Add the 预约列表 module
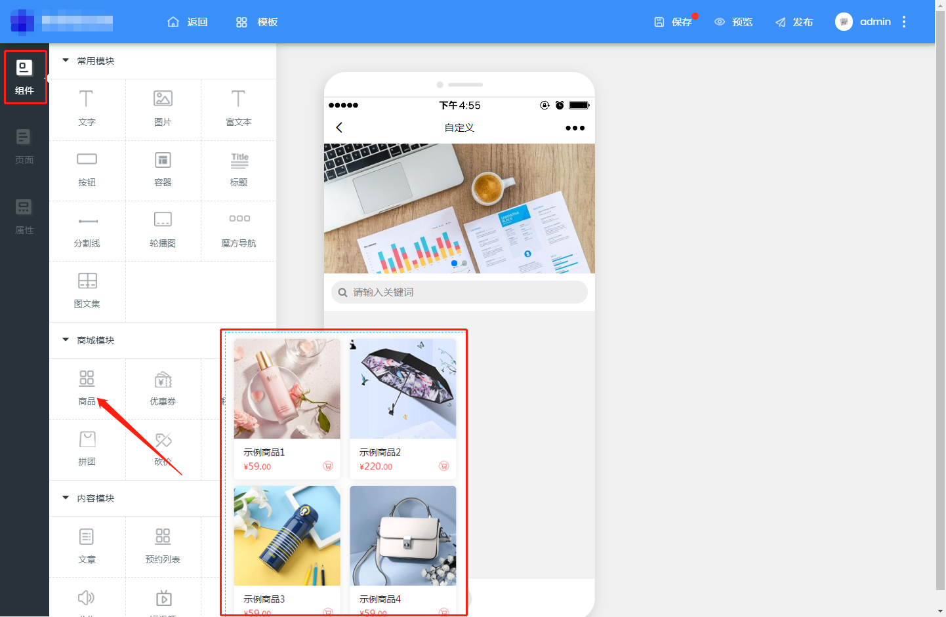This screenshot has height=617, width=946. tap(163, 546)
